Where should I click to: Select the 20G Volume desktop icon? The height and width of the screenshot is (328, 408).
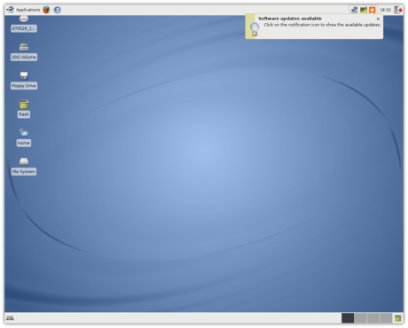point(24,51)
